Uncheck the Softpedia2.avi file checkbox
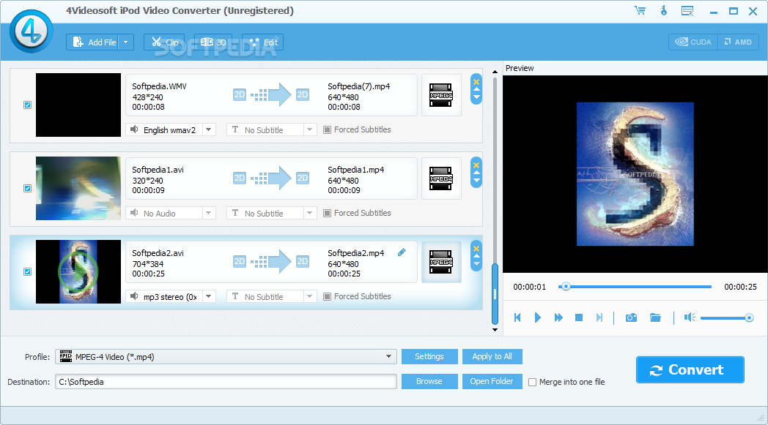 (27, 272)
